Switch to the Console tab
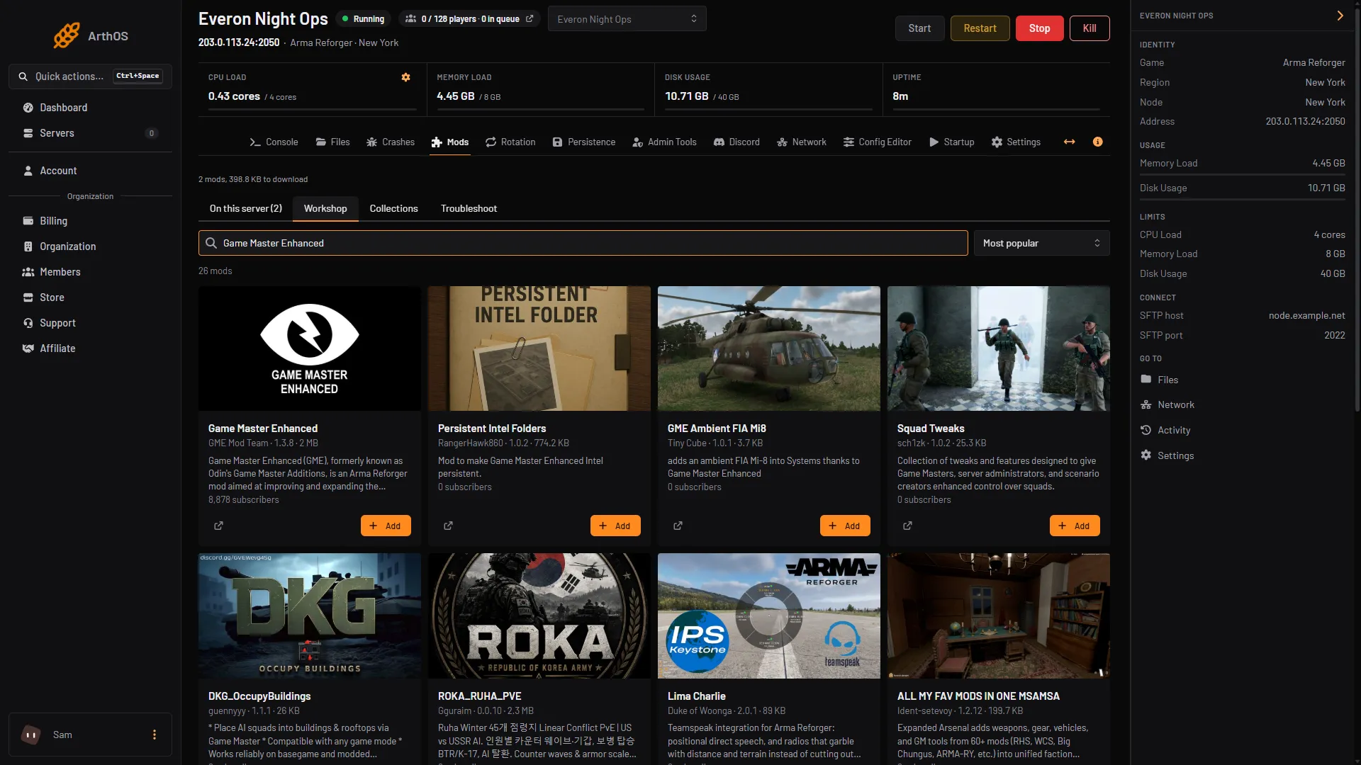 274,142
